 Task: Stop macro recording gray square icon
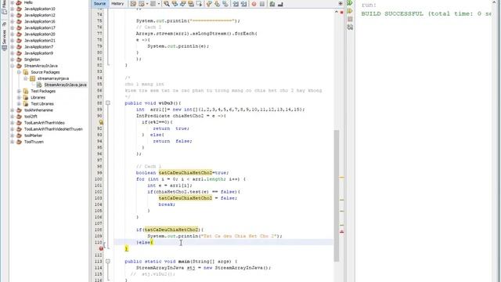pos(262,4)
